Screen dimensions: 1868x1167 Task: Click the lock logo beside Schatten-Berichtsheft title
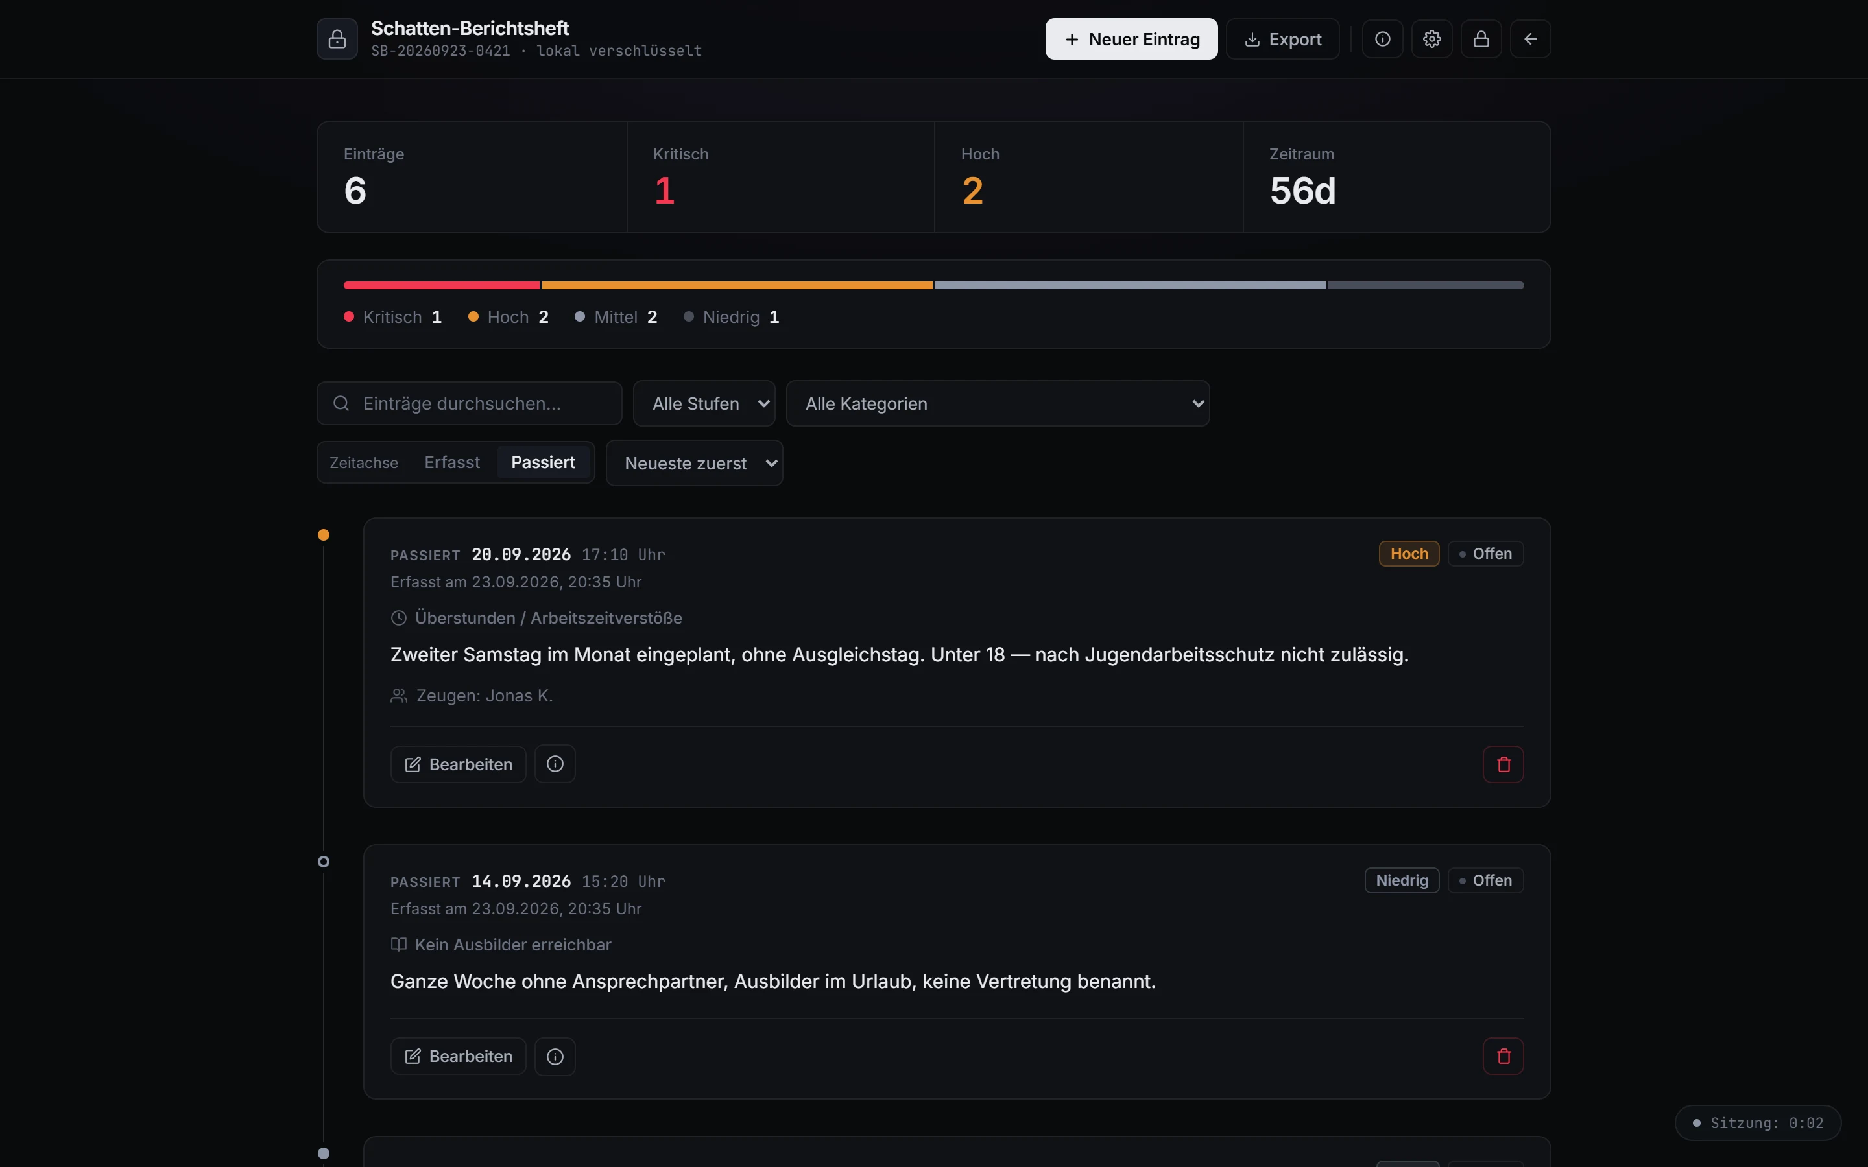337,39
